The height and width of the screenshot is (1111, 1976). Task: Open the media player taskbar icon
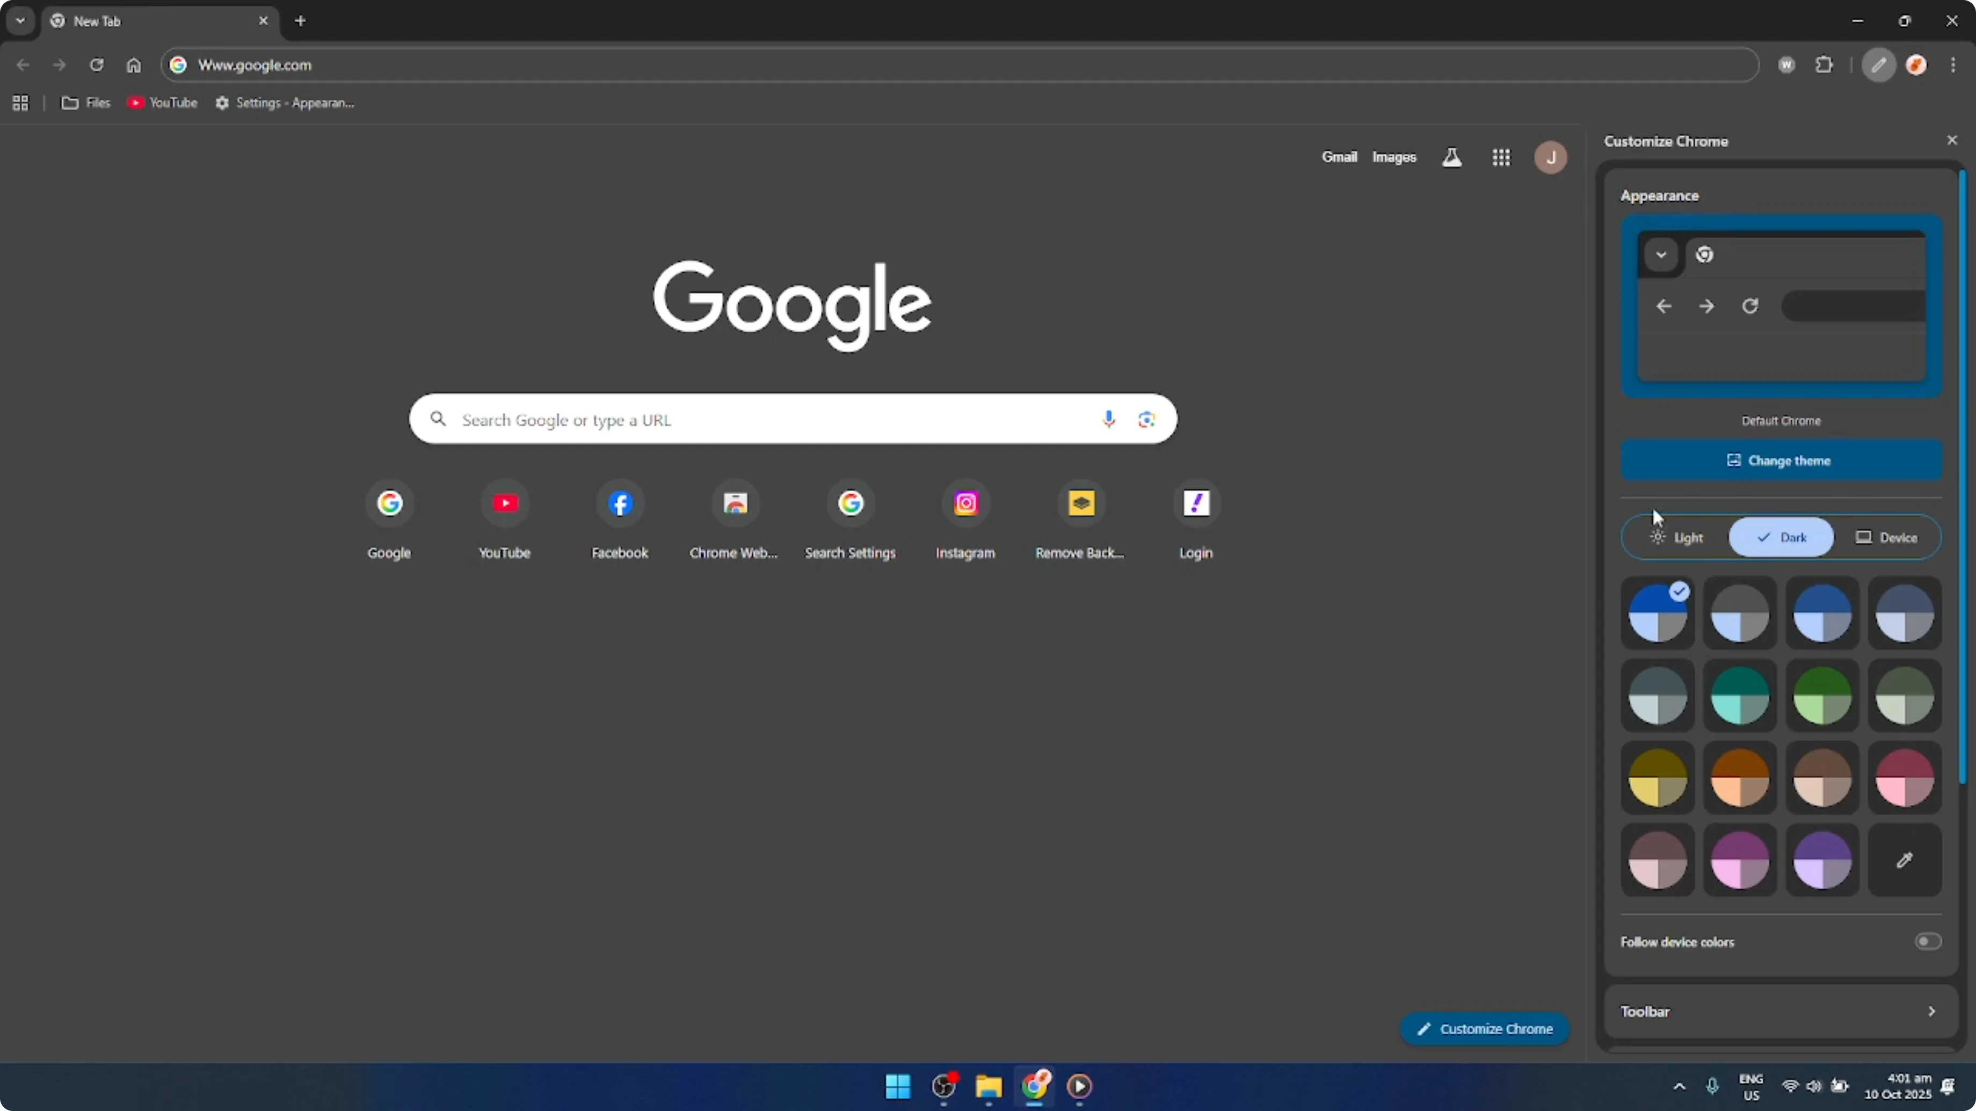[x=1080, y=1086]
